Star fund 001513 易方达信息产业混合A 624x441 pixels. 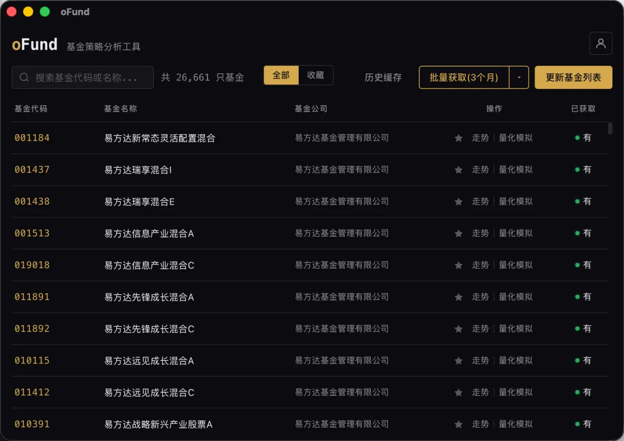coord(458,234)
